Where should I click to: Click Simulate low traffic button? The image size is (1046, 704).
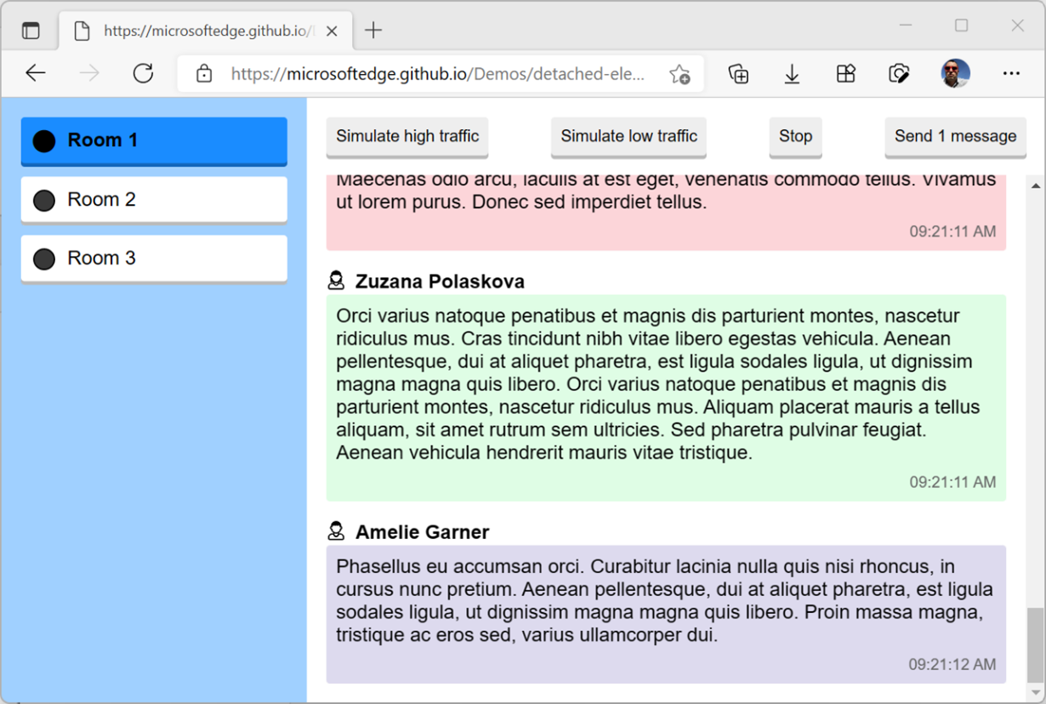pos(628,137)
